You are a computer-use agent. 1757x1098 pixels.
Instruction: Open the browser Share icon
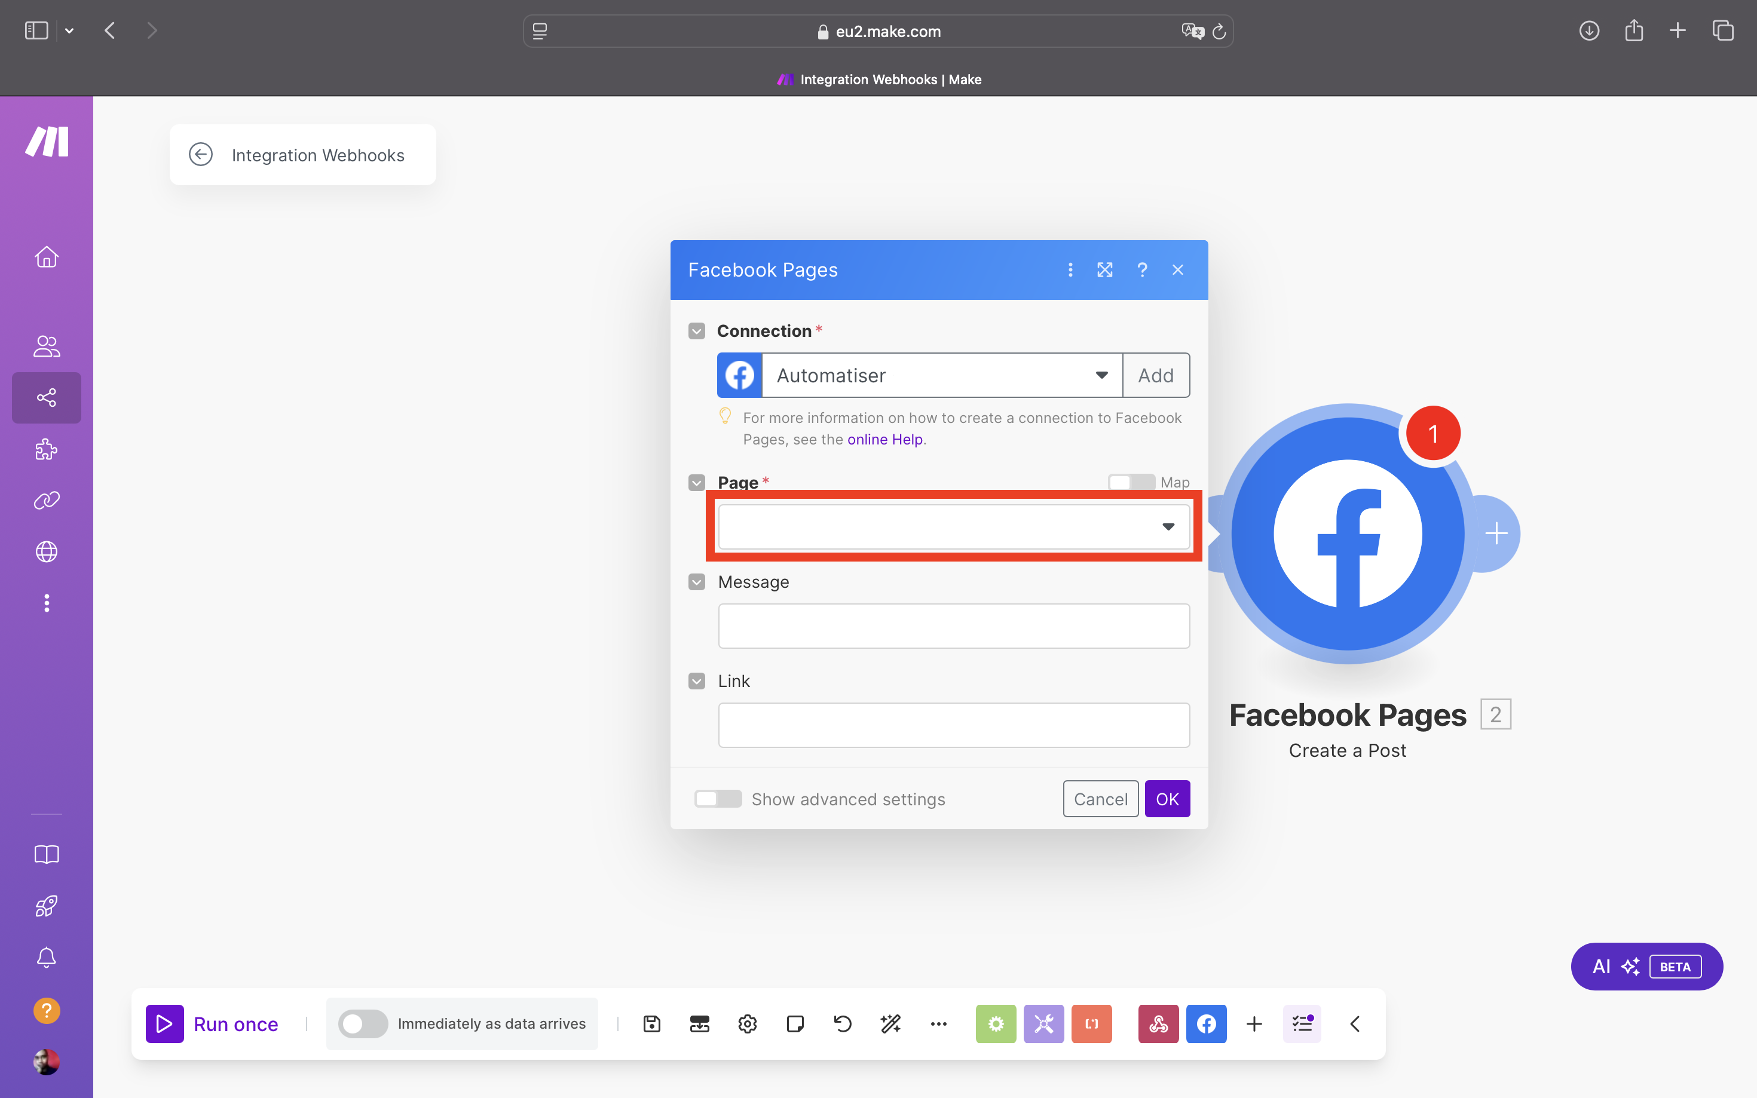(1633, 30)
